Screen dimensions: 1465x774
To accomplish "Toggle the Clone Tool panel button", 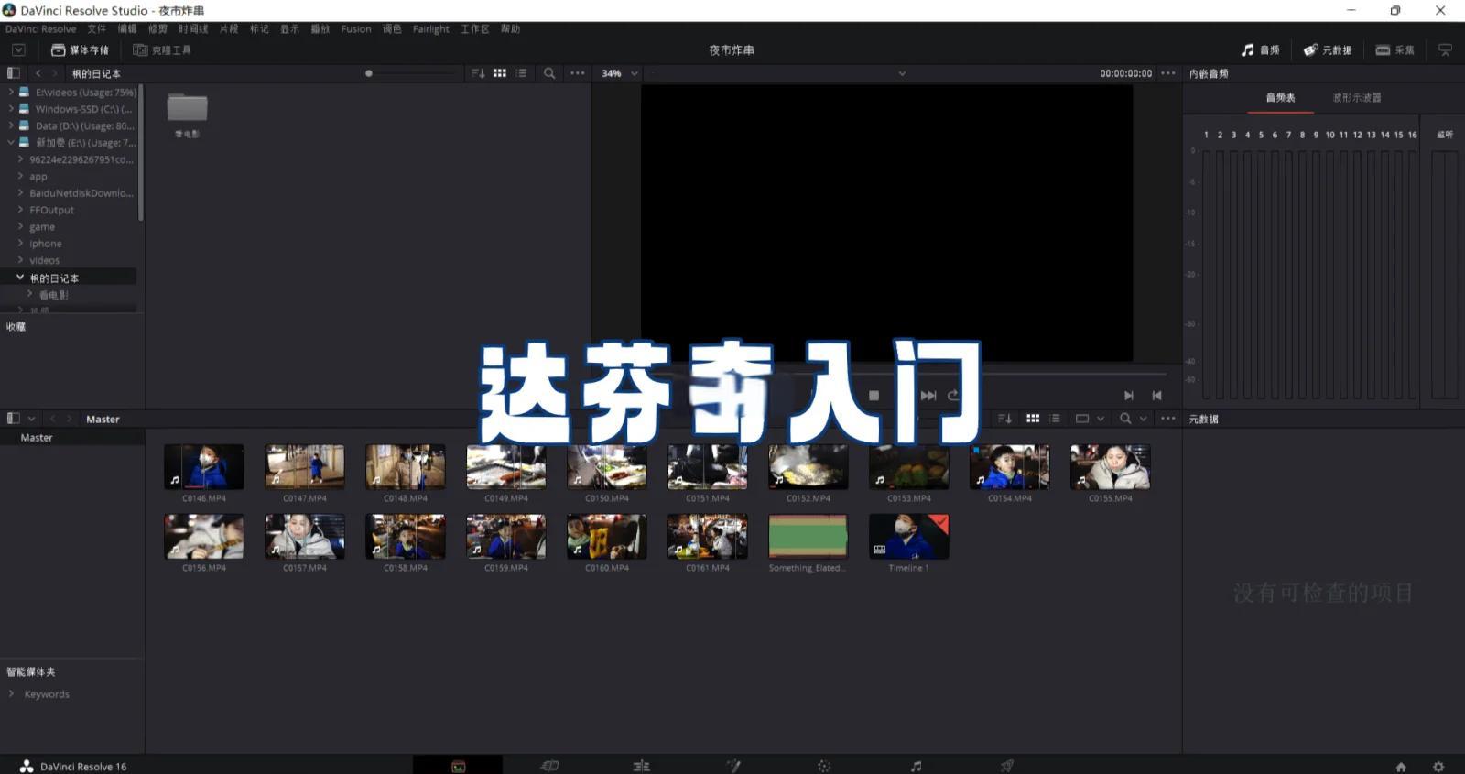I will pyautogui.click(x=162, y=50).
